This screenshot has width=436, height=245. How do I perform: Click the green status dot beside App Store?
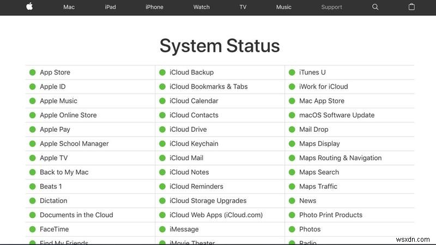[32, 72]
